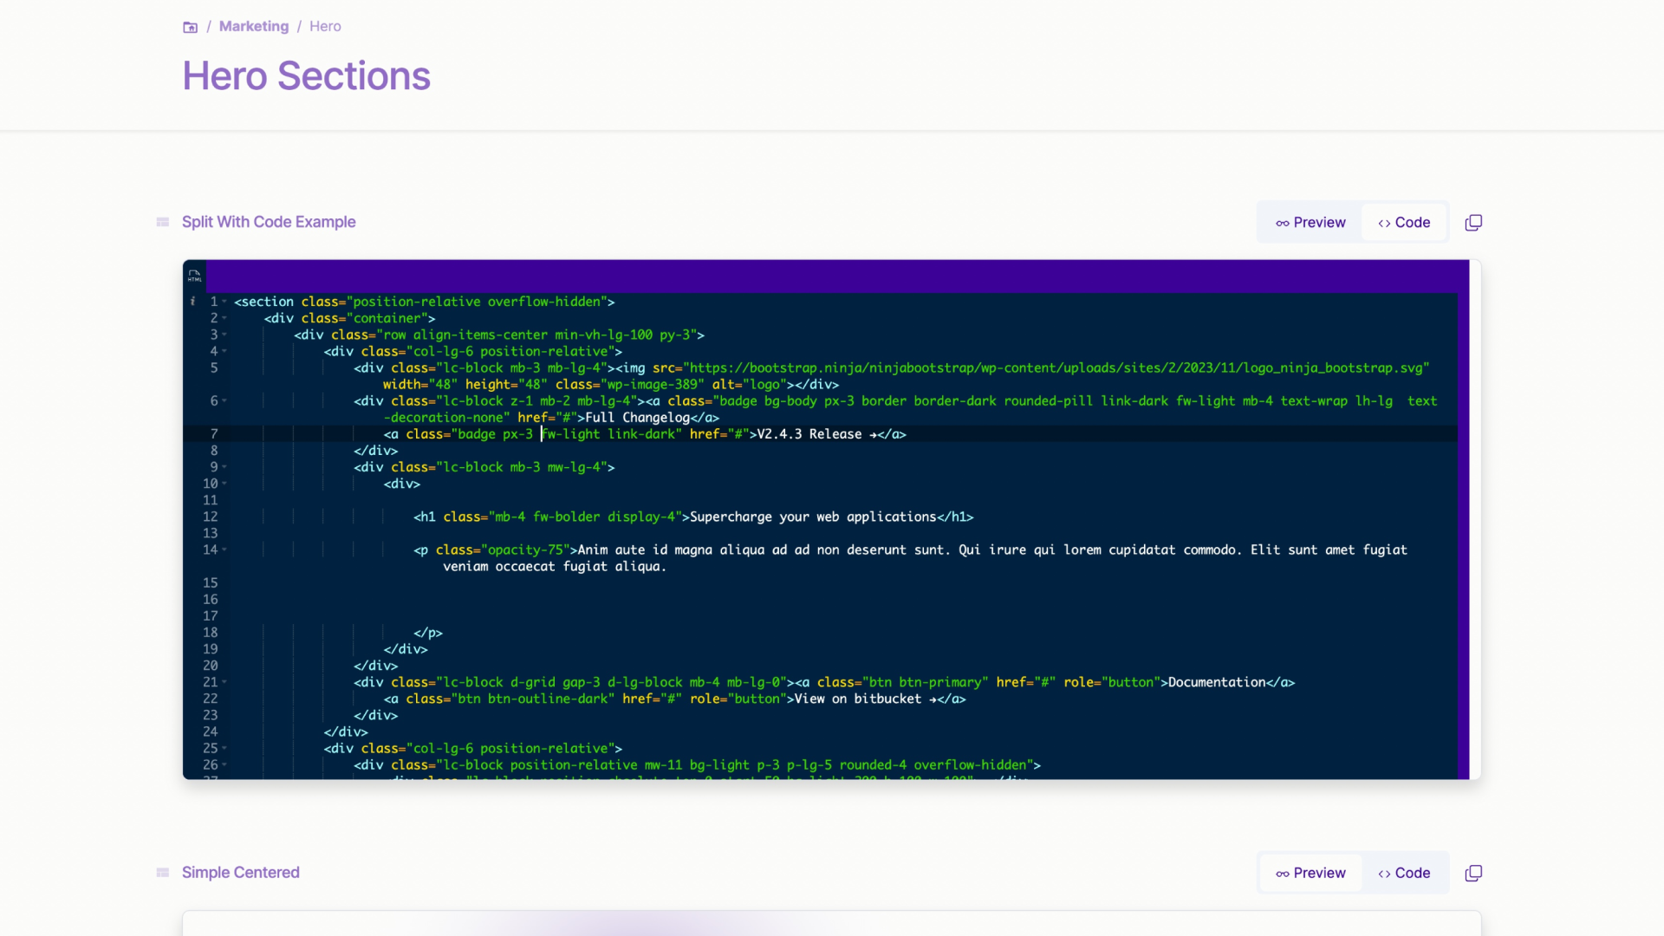1664x936 pixels.
Task: Collapse code fold at line 10
Action: pyautogui.click(x=224, y=484)
